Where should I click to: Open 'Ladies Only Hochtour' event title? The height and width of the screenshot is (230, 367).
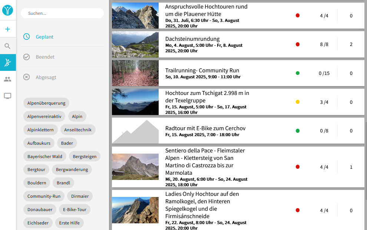(x=202, y=205)
